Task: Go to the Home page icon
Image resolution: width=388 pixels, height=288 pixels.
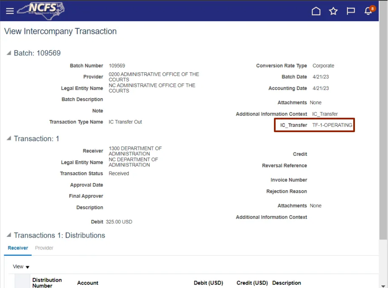Action: (316, 11)
